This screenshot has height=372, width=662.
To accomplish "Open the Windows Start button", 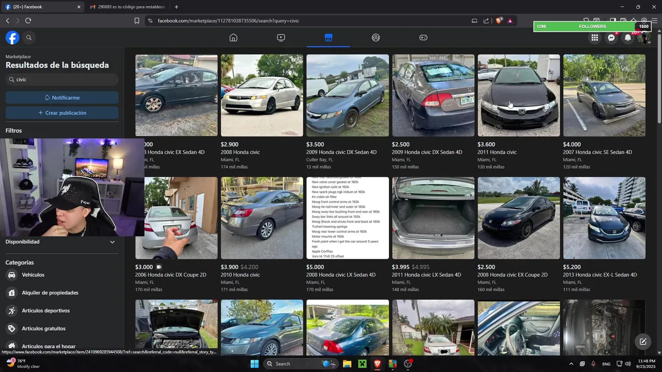I will point(254,364).
